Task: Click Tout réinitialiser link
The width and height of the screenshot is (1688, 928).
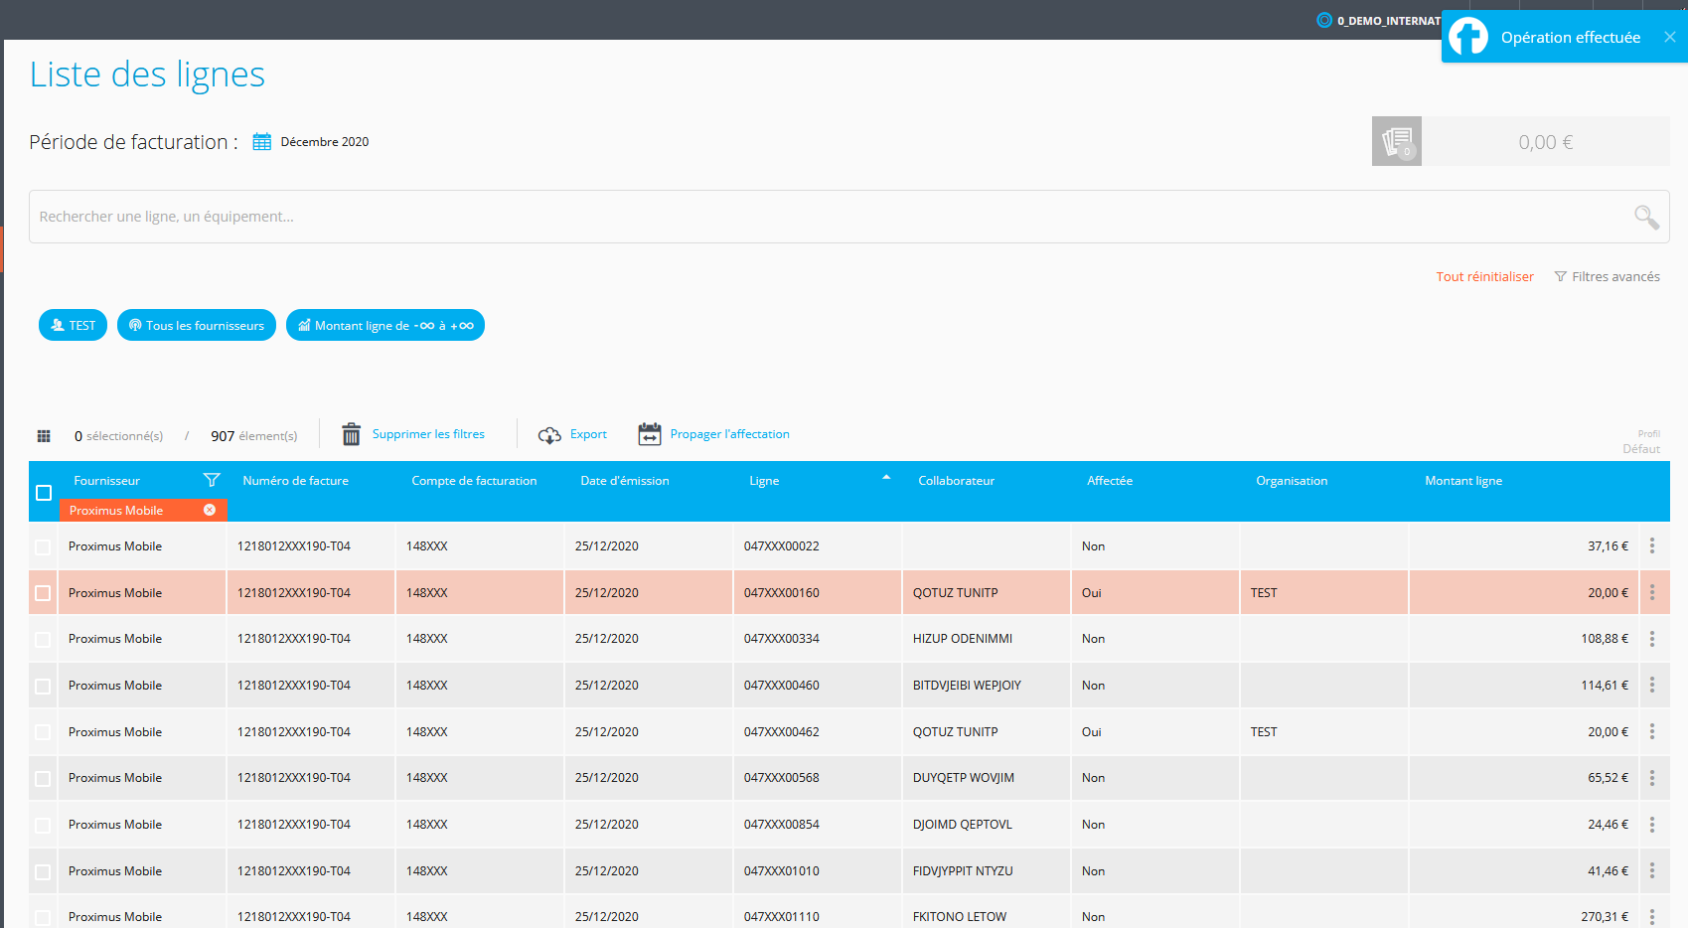Action: [x=1484, y=276]
